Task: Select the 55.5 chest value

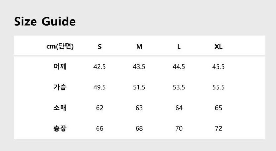Action: click(219, 87)
